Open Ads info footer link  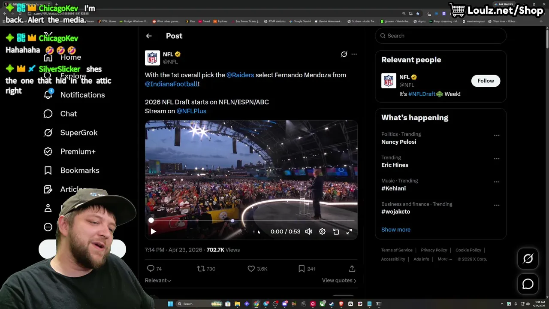click(x=421, y=259)
